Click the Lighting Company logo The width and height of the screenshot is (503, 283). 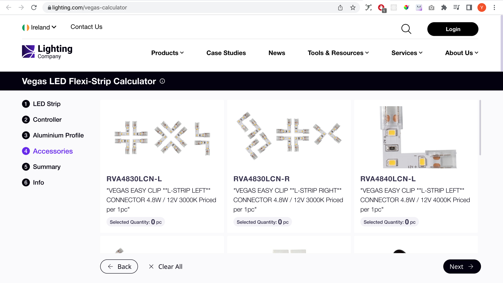[47, 52]
